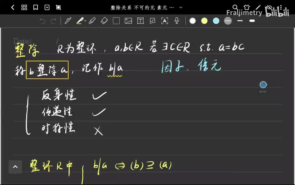Click the blue recording timer bubble
The width and height of the screenshot is (295, 185).
pyautogui.click(x=263, y=85)
